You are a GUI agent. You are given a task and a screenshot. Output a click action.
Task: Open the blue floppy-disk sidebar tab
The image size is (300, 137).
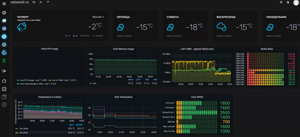(4, 37)
